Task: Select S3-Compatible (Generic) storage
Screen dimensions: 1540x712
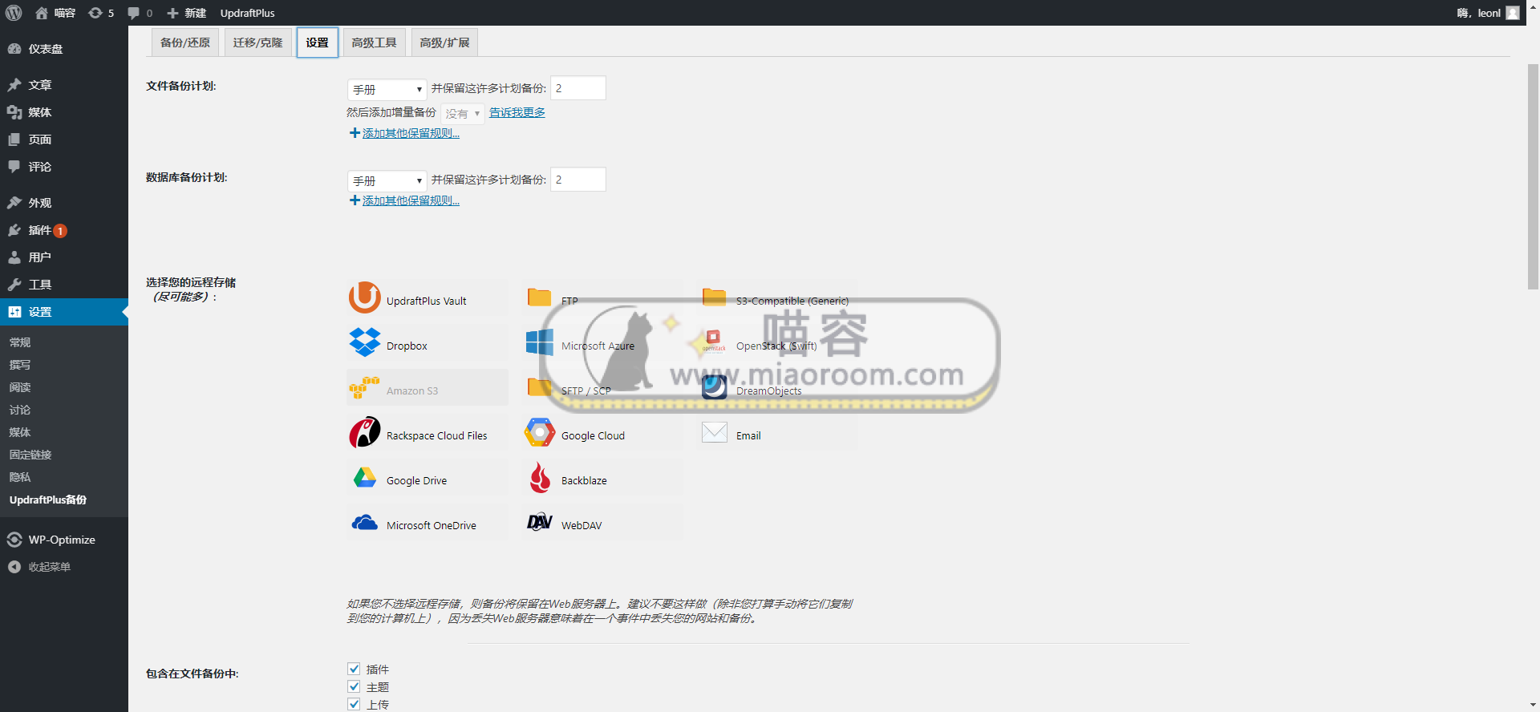Action: pos(777,298)
